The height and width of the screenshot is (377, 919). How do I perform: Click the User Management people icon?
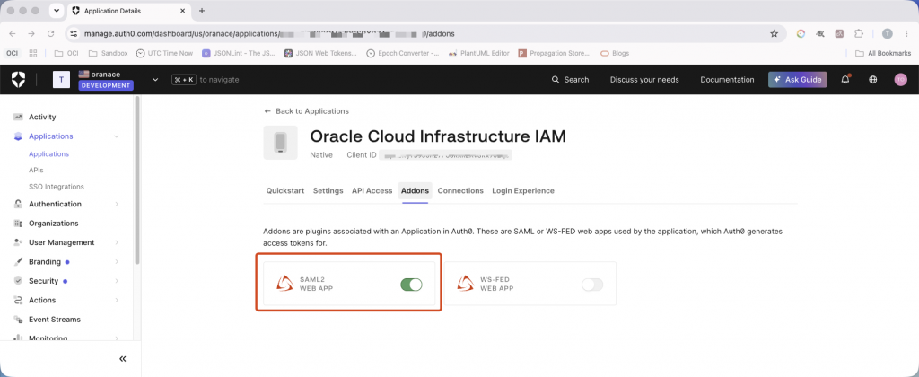pos(18,242)
